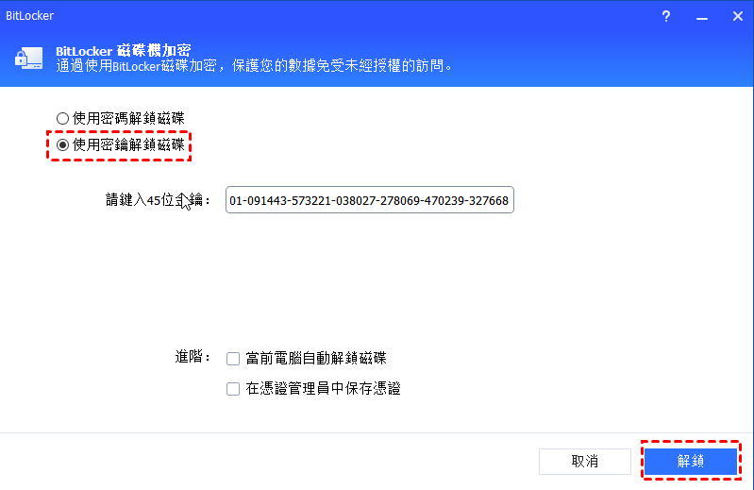Screen dimensions: 754x490
Task: Click the 解鎖 button
Action: coord(691,461)
